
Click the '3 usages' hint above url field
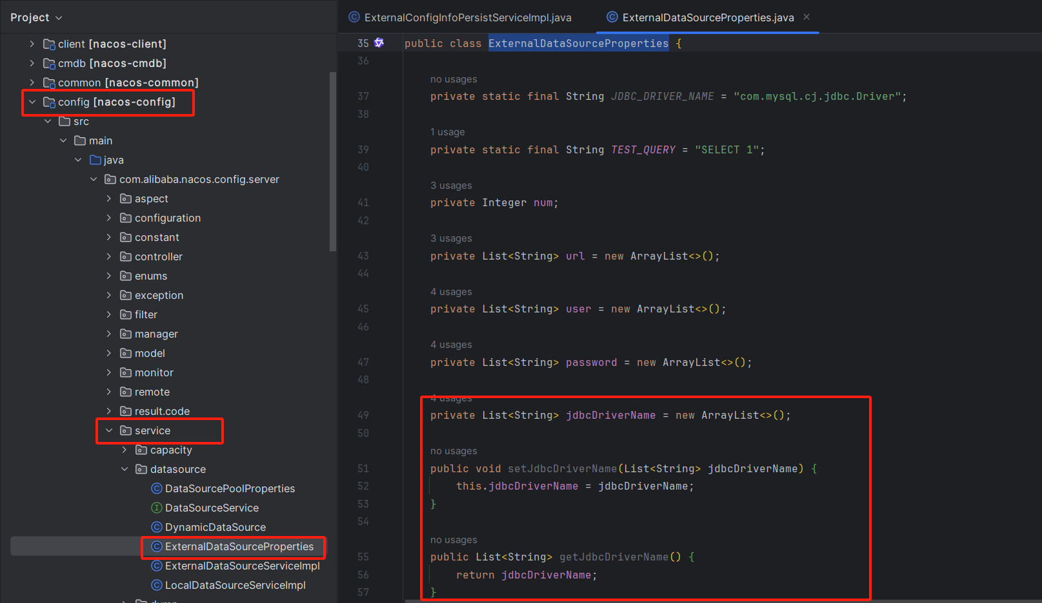pyautogui.click(x=451, y=238)
